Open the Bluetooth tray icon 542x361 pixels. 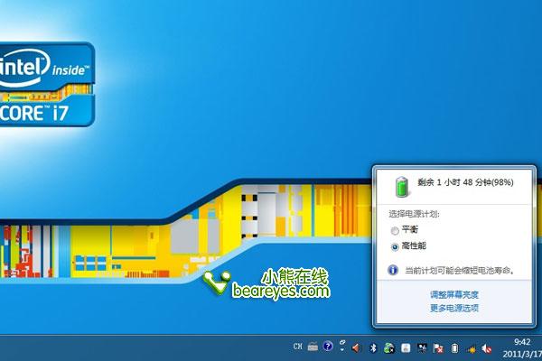373,348
